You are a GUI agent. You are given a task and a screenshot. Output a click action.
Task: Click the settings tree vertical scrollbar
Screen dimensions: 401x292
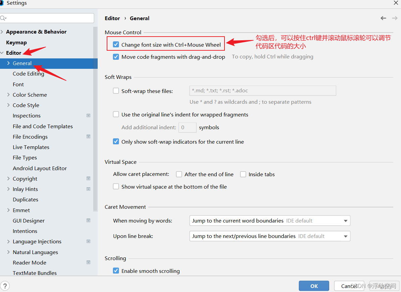coord(95,119)
